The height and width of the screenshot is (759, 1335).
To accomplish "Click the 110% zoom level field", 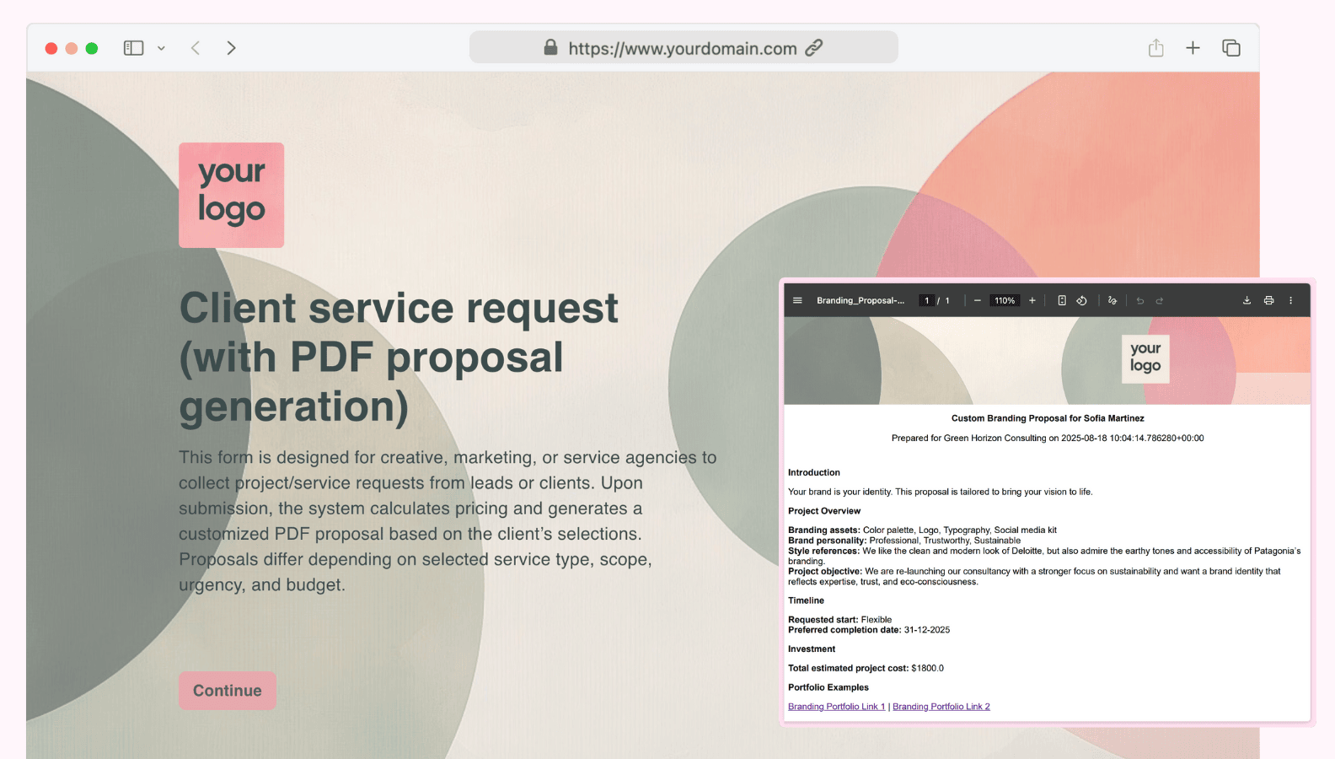I will pyautogui.click(x=1005, y=300).
